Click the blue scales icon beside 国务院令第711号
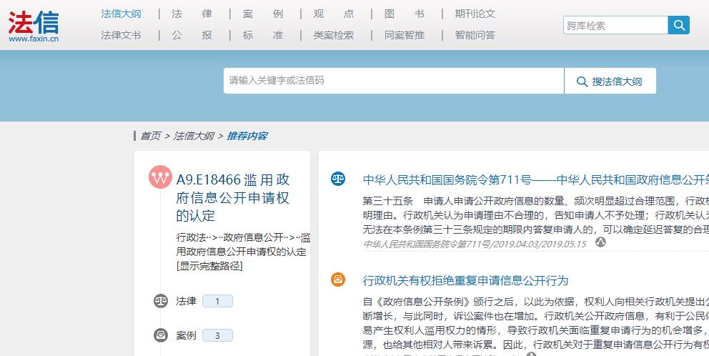Screen dimensions: 709x356 [338, 179]
